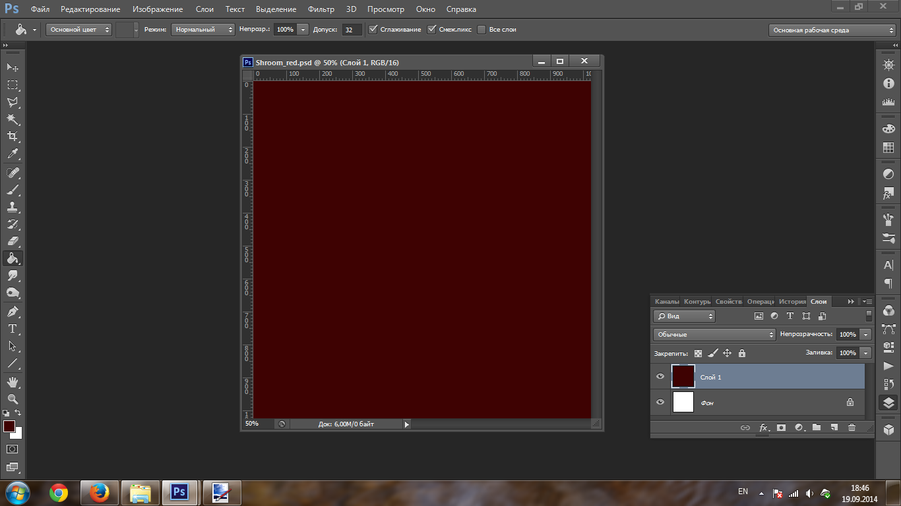The width and height of the screenshot is (901, 506).
Task: Add a layer mask
Action: 781,428
